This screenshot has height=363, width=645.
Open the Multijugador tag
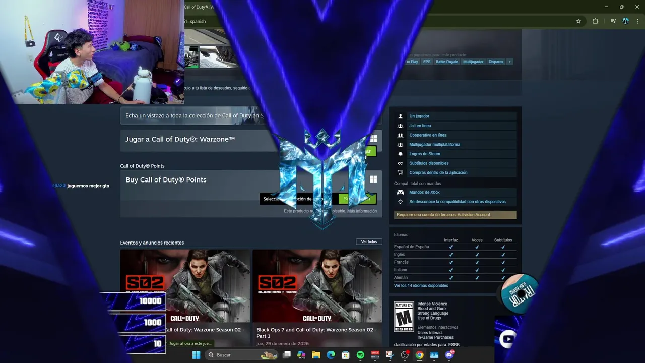(x=473, y=62)
